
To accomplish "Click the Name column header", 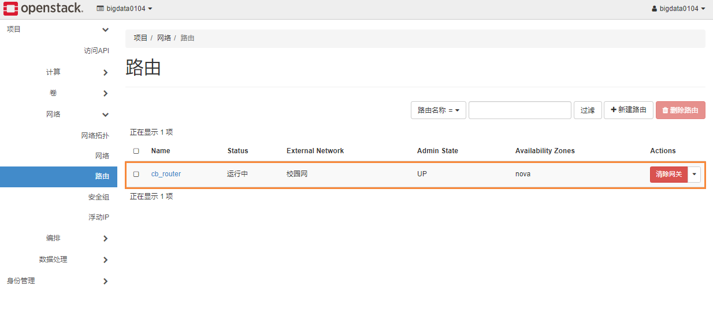I will pyautogui.click(x=161, y=151).
